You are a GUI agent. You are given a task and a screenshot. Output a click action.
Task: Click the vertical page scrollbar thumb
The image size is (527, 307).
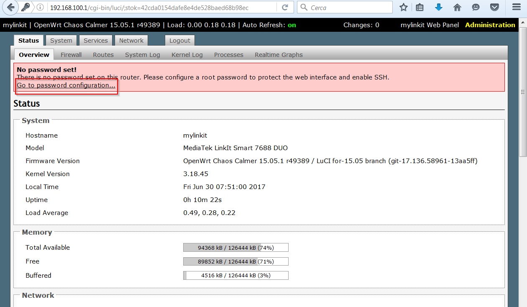click(522, 92)
